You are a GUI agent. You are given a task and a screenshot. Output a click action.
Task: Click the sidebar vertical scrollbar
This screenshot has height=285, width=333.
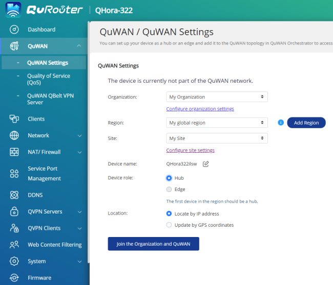click(88, 142)
